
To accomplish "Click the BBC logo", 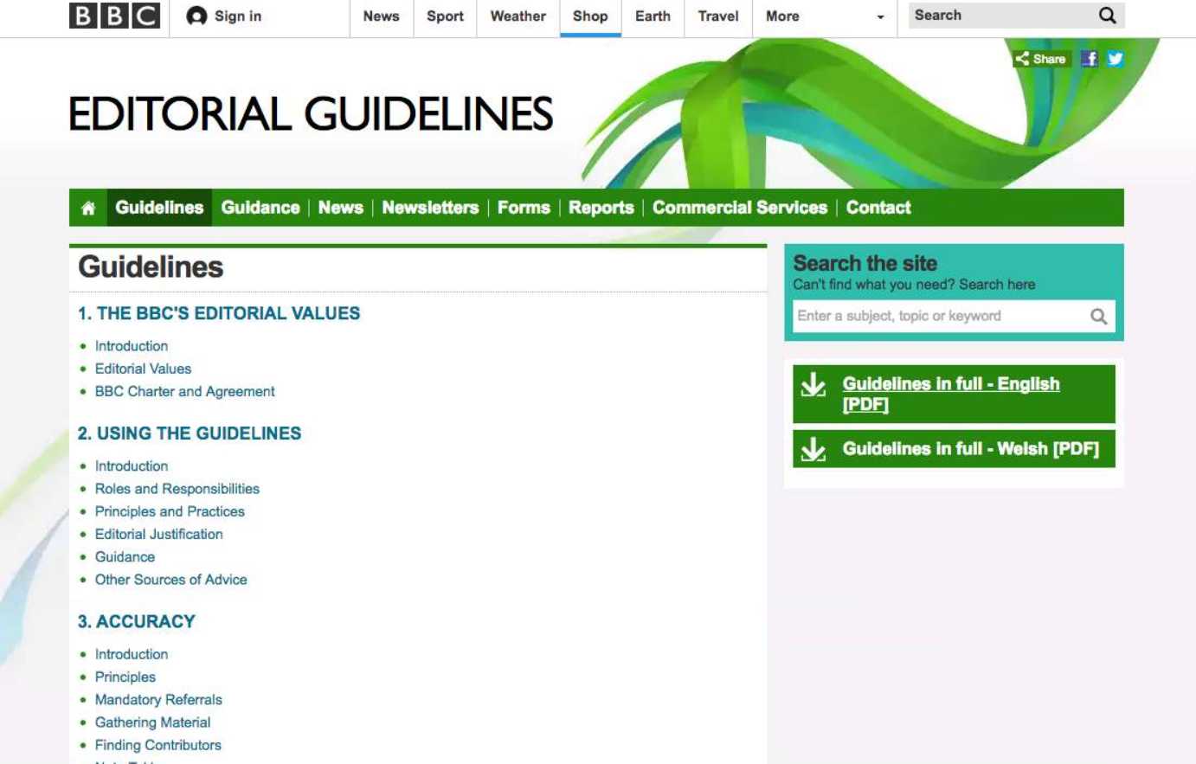I will click(114, 16).
